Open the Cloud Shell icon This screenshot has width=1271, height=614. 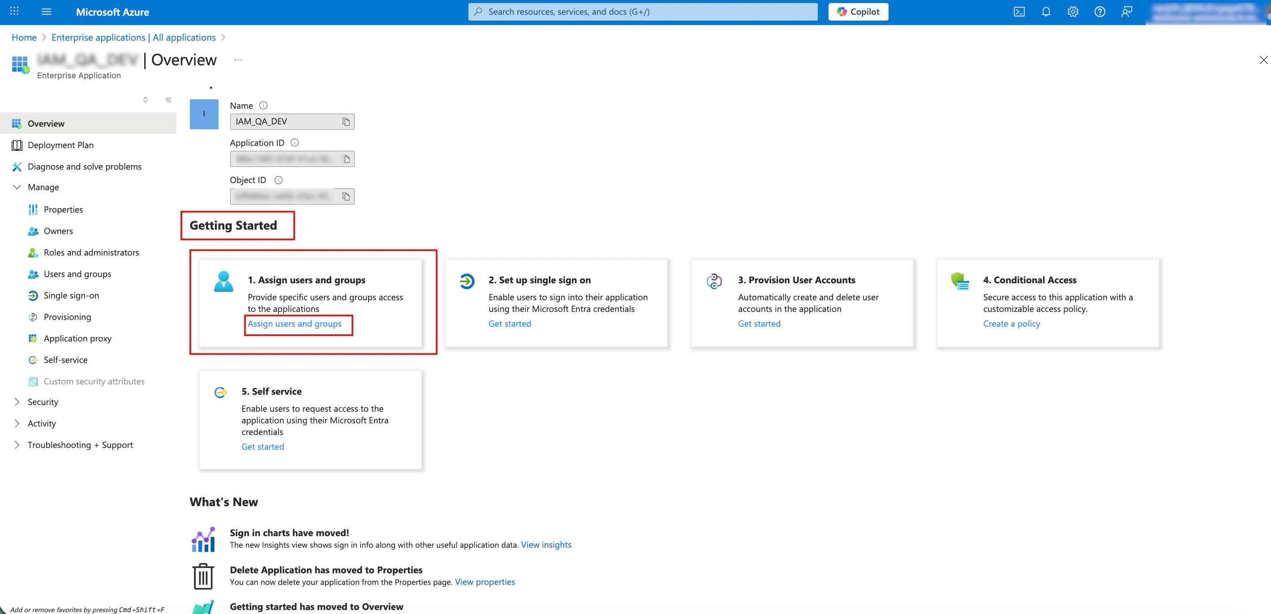(x=1019, y=12)
